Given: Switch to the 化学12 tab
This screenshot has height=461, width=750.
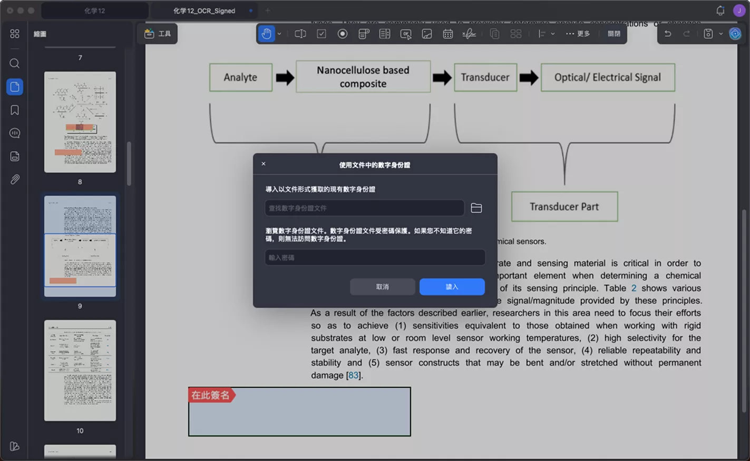Looking at the screenshot, I should pos(95,11).
